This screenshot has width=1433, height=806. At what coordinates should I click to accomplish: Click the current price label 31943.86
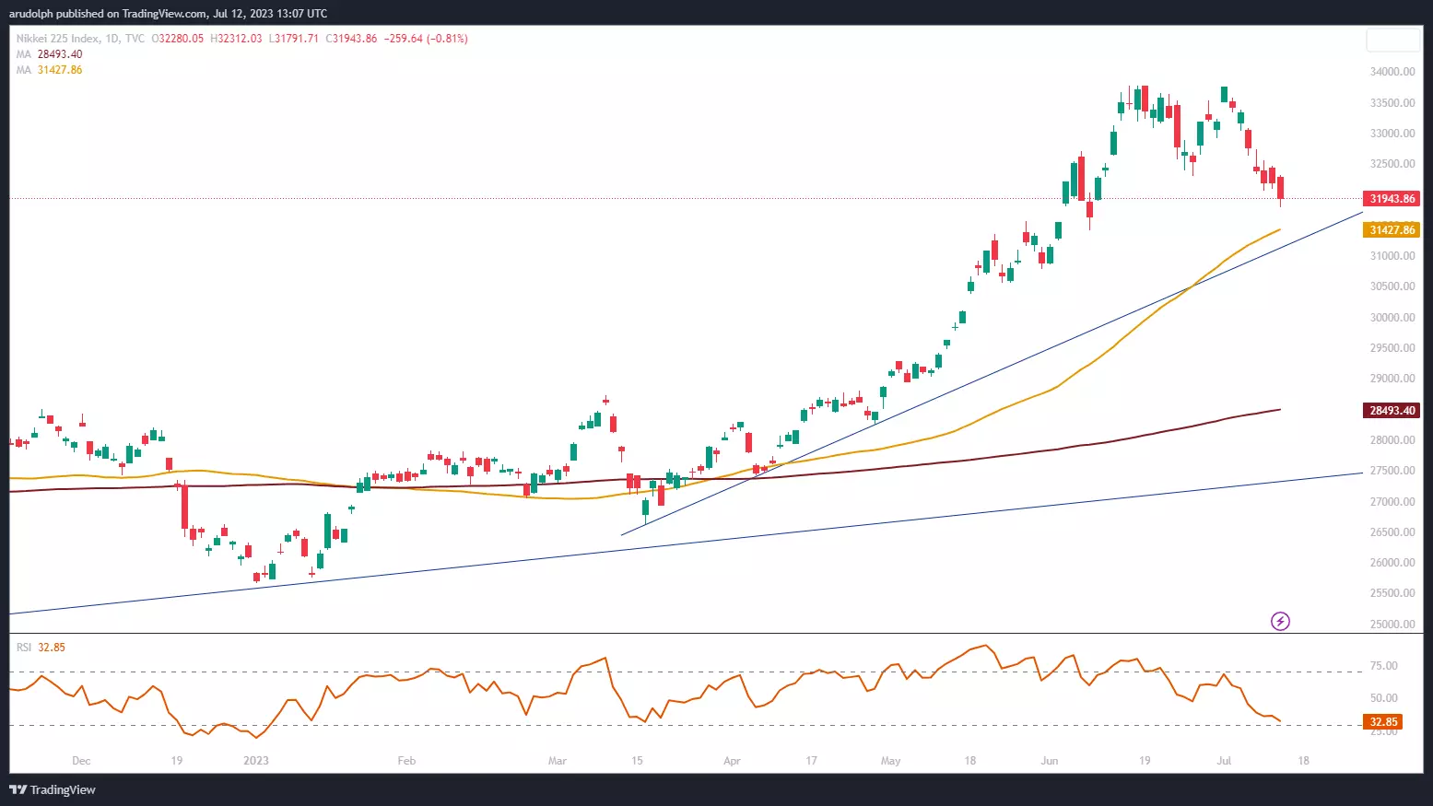coord(1392,199)
